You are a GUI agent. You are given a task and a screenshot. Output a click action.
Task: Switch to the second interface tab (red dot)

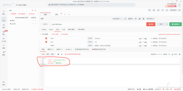coord(57,14)
